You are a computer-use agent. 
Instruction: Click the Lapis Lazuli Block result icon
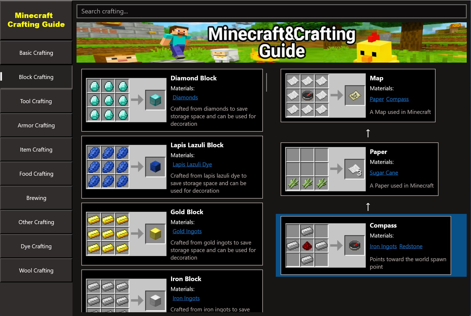(155, 167)
